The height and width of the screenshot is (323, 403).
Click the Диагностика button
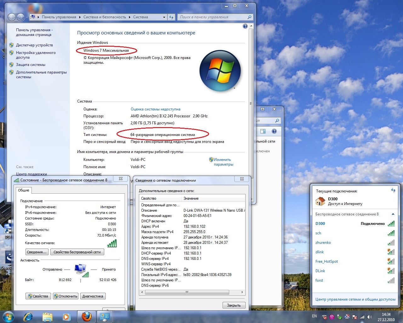click(93, 296)
